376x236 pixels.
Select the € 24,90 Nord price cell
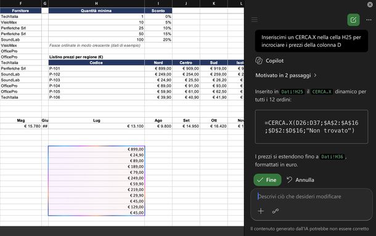coord(158,80)
